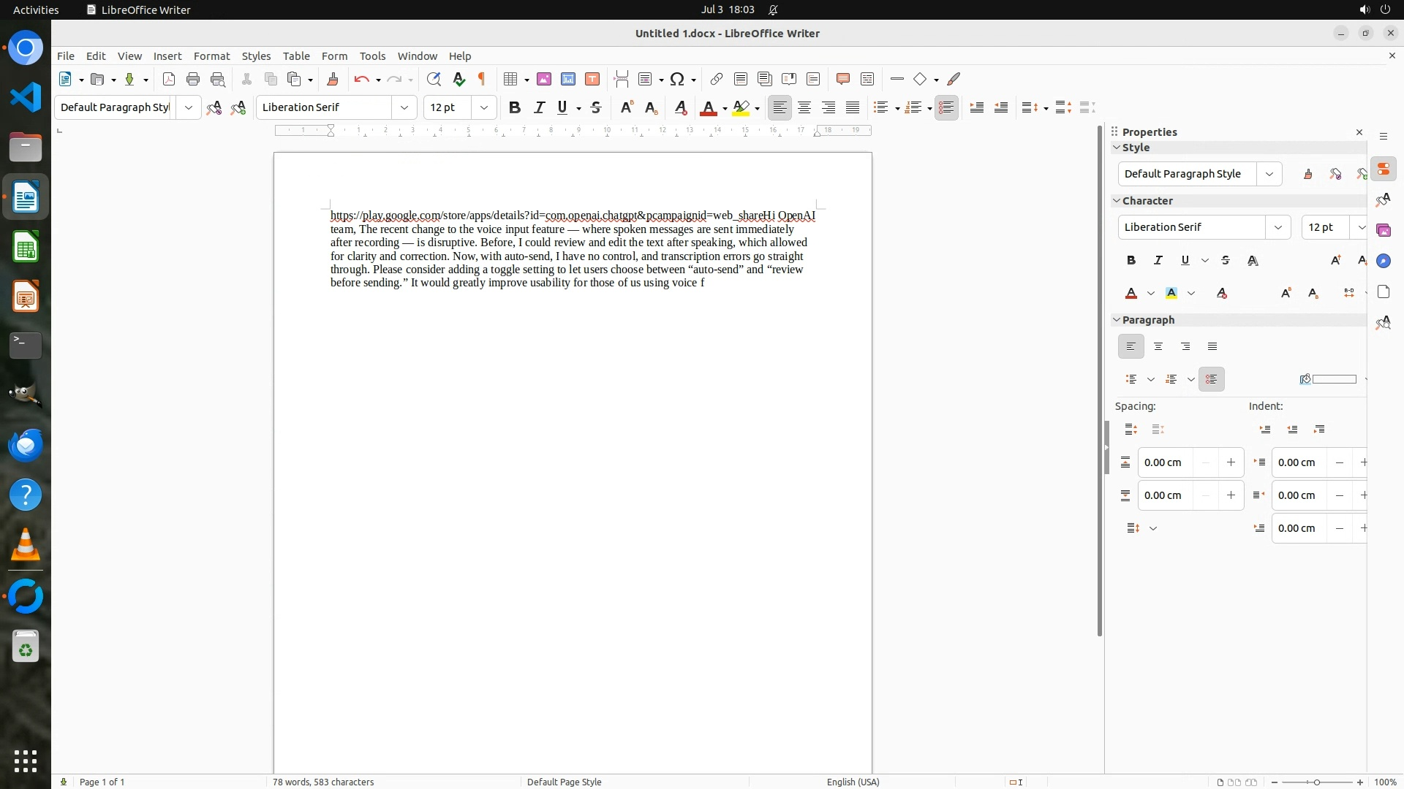Click the Print icon in toolbar
Image resolution: width=1404 pixels, height=789 pixels.
click(193, 79)
